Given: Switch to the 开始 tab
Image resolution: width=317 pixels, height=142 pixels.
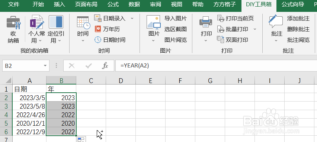Looking at the screenshot, I should point(38,4).
